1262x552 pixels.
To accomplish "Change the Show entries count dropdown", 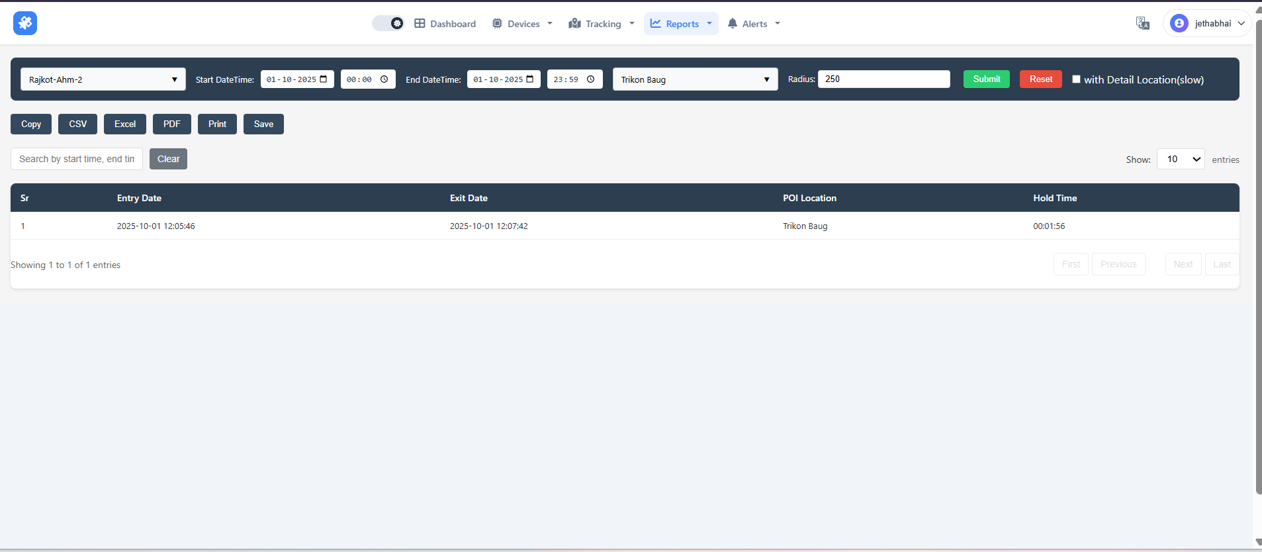I will tap(1180, 159).
